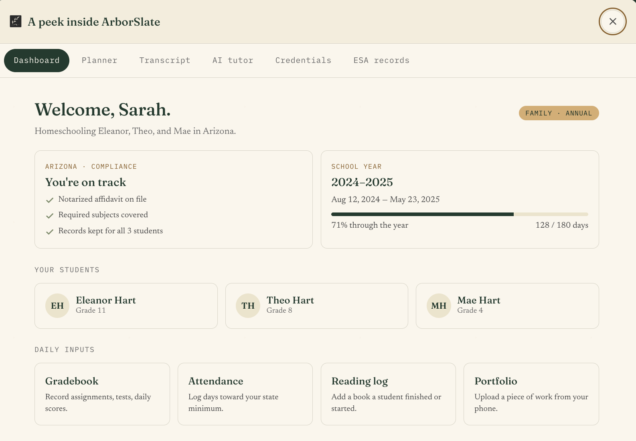Click the school year progress bar
This screenshot has width=636, height=441.
click(460, 214)
